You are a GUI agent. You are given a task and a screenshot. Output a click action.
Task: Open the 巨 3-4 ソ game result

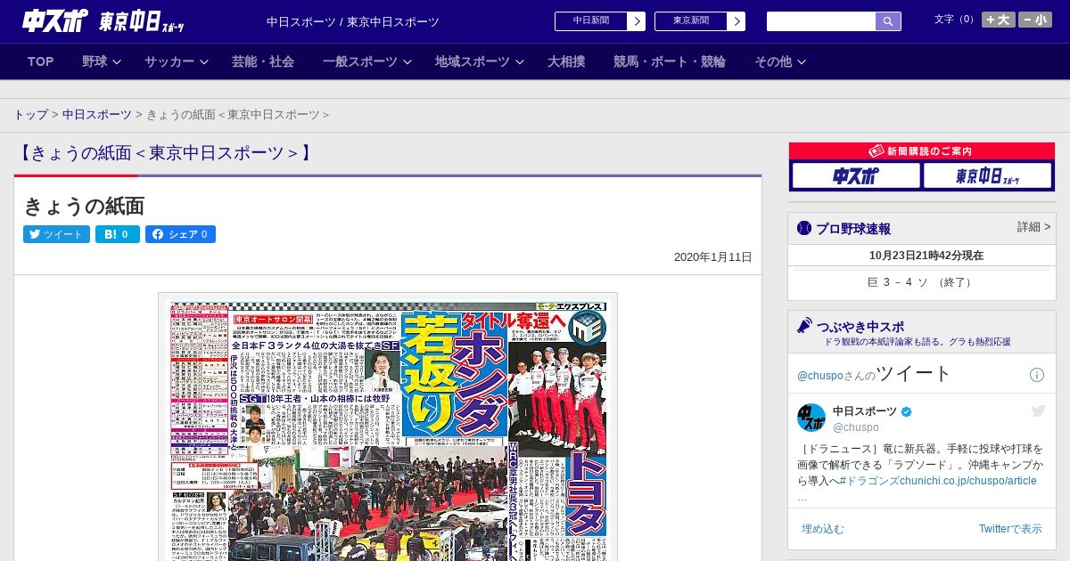pyautogui.click(x=922, y=282)
